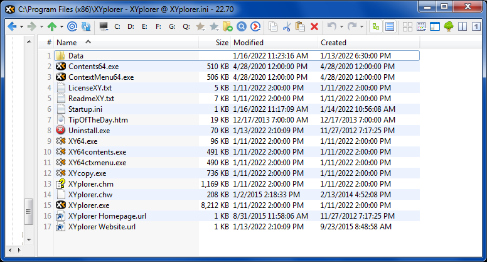This screenshot has height=262, width=487.
Task: Select XY64contents.exe file
Action: point(97,152)
